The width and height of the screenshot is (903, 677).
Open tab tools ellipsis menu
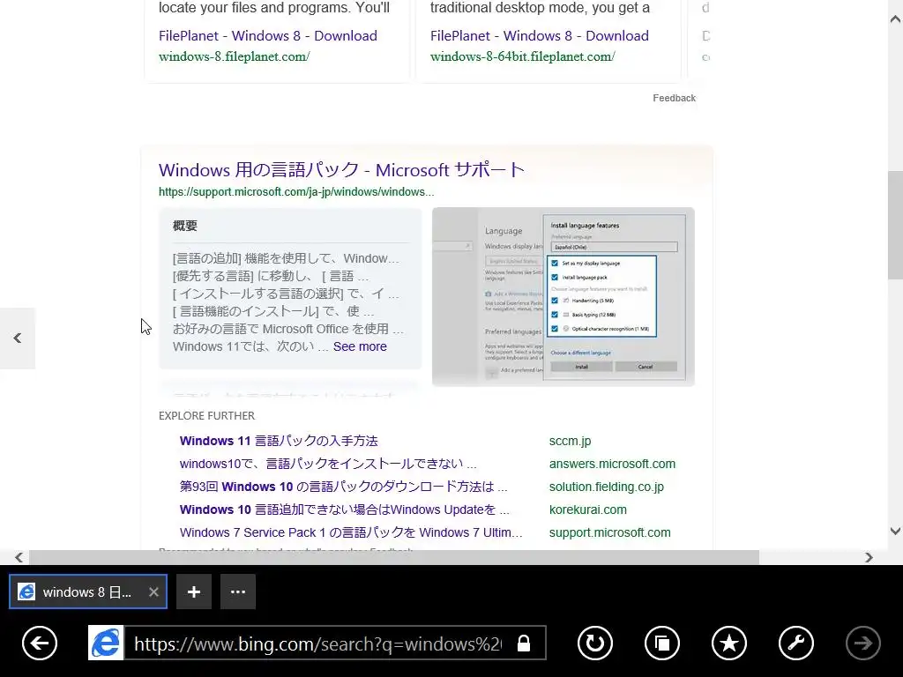point(238,591)
